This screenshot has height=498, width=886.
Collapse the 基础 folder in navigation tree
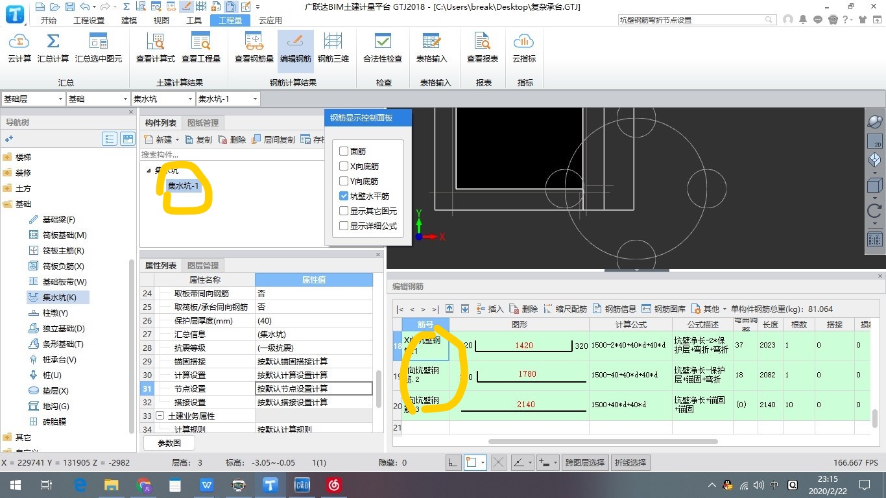pos(7,204)
